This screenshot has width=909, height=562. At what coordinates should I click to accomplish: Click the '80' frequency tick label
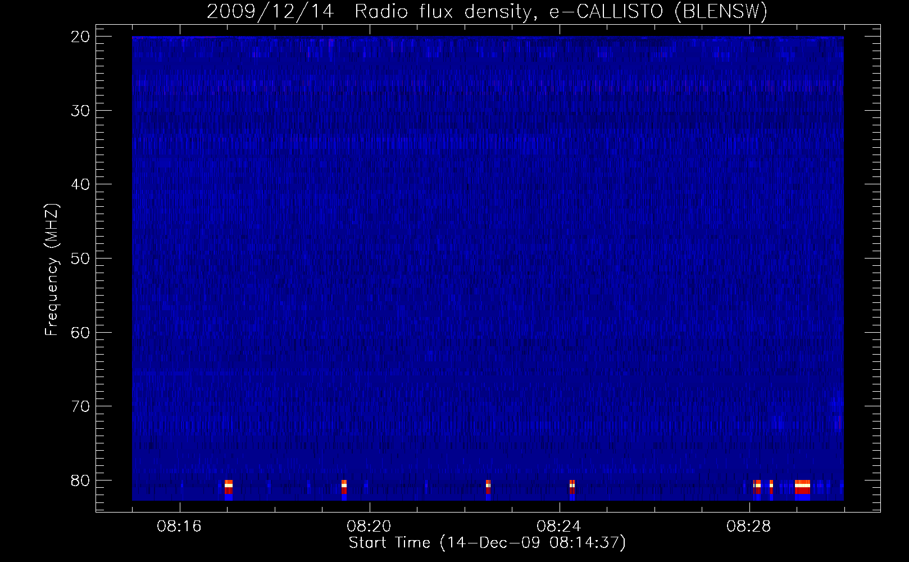pyautogui.click(x=80, y=481)
